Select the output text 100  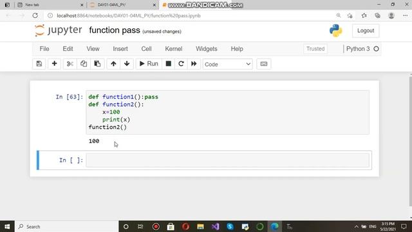coord(94,141)
